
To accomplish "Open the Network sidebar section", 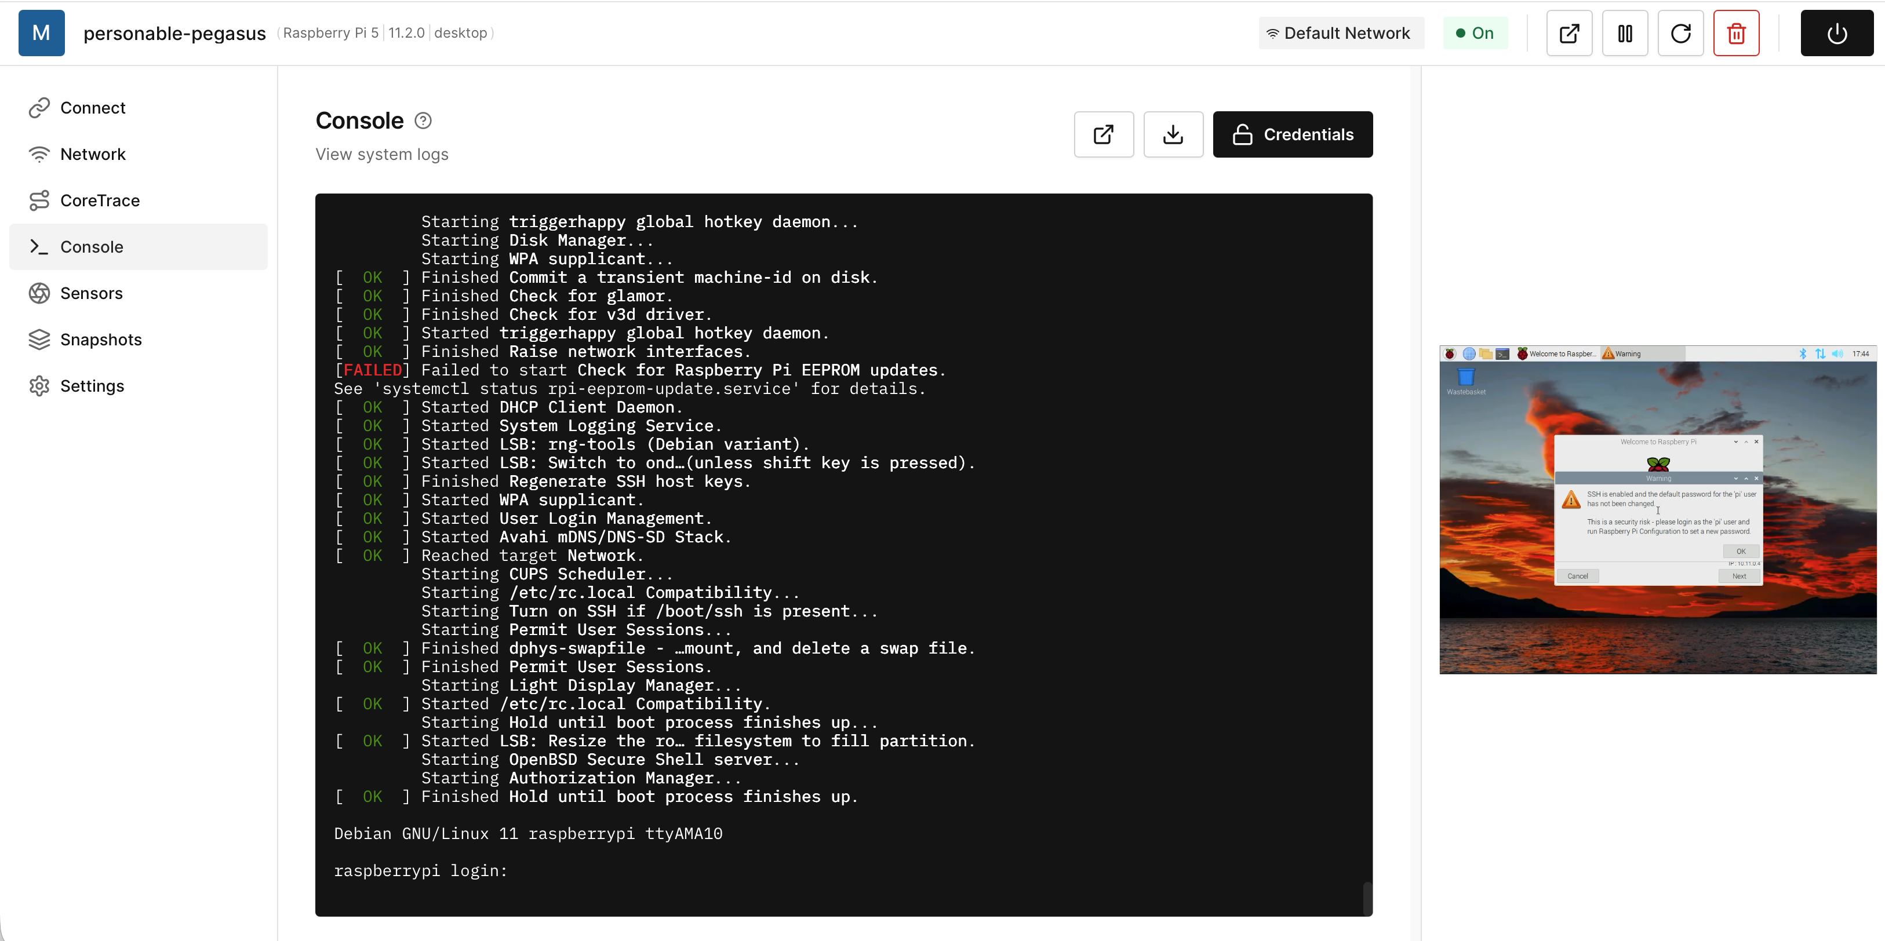I will click(x=92, y=154).
